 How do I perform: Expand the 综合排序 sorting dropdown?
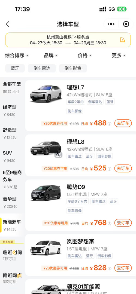17,56
